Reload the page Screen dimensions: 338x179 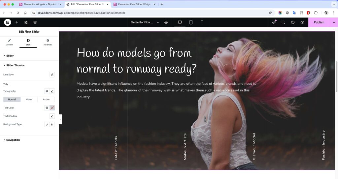(x=18, y=13)
